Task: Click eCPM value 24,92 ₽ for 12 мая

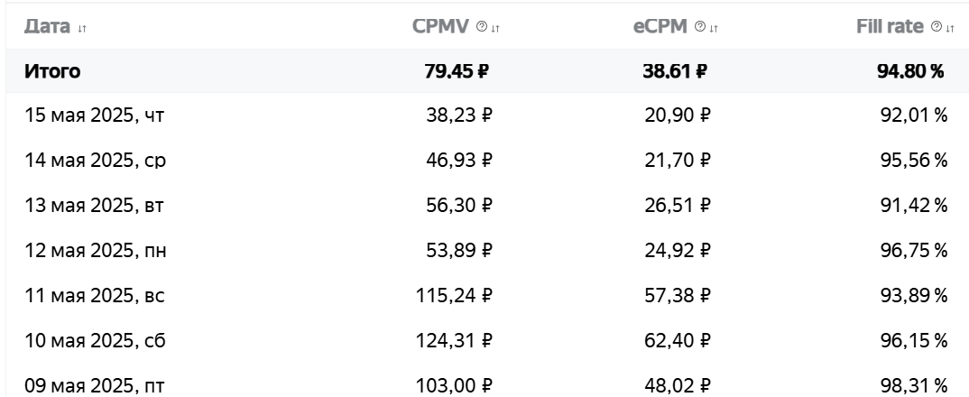Action: click(678, 251)
